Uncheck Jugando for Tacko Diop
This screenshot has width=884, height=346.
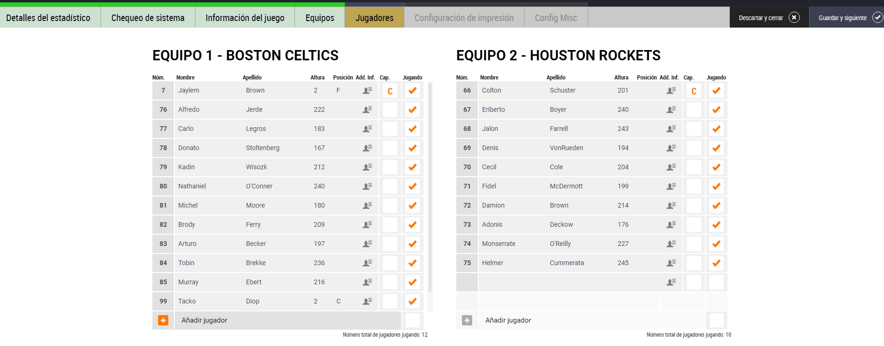pyautogui.click(x=412, y=301)
